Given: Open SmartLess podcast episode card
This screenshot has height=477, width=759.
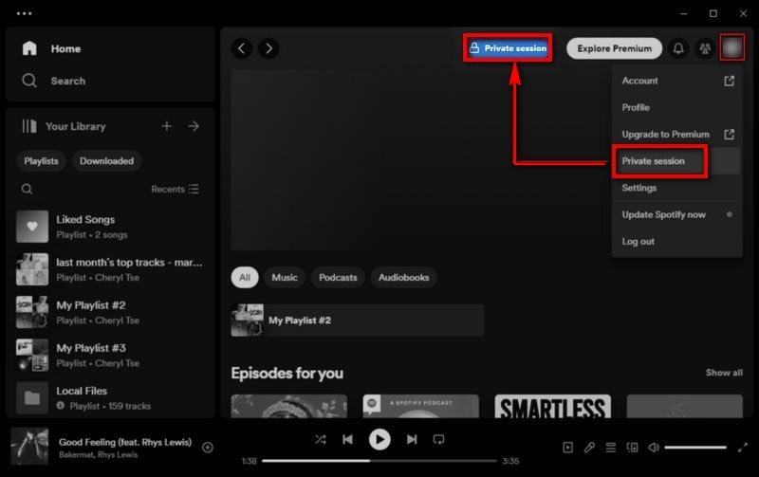Looking at the screenshot, I should (553, 406).
